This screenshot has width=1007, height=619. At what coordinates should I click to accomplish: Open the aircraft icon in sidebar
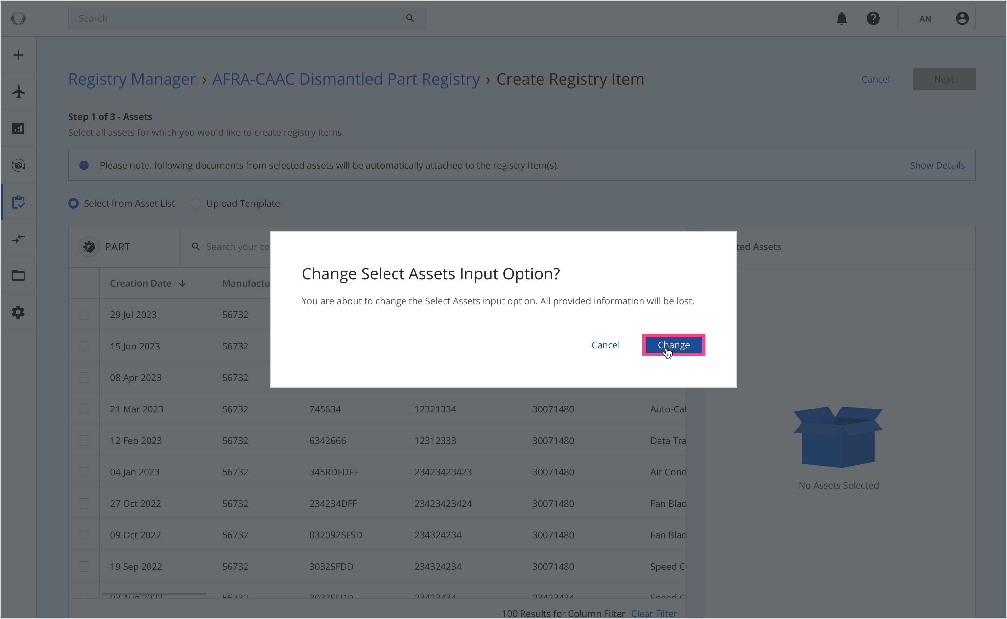point(18,92)
